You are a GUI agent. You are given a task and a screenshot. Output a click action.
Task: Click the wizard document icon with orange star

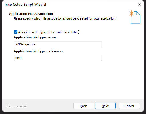[x=134, y=17]
